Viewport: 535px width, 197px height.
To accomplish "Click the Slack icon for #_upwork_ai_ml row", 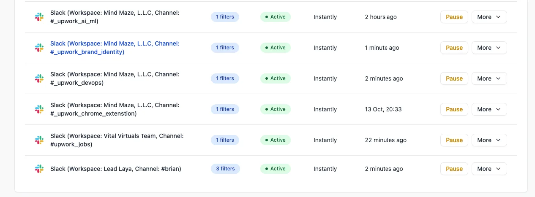I will click(39, 17).
